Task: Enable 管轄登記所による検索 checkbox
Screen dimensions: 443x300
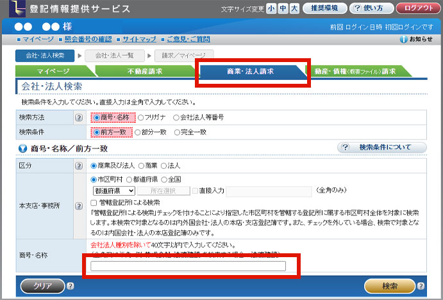Action: point(95,202)
